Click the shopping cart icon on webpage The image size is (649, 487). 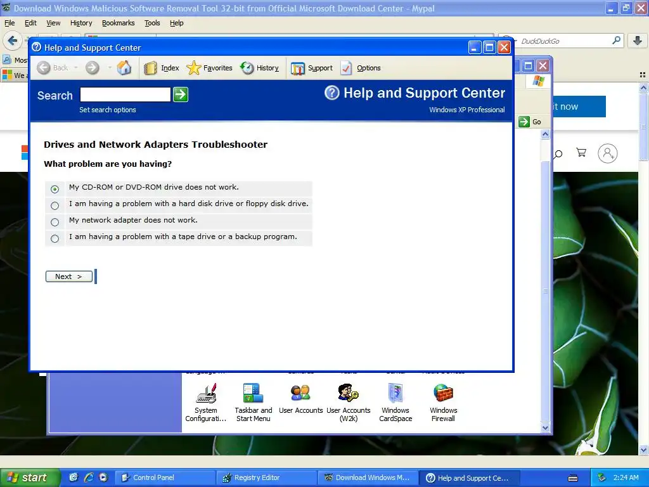(581, 153)
